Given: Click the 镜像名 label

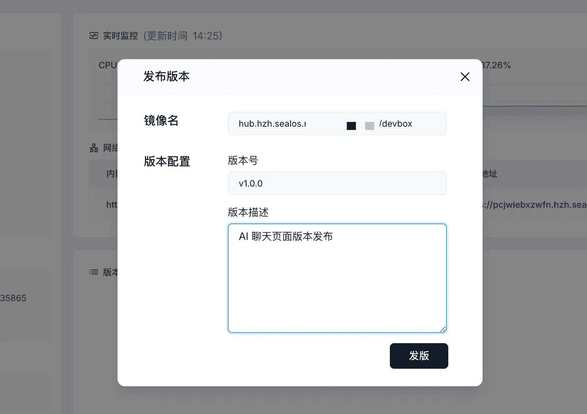Looking at the screenshot, I should click(161, 120).
